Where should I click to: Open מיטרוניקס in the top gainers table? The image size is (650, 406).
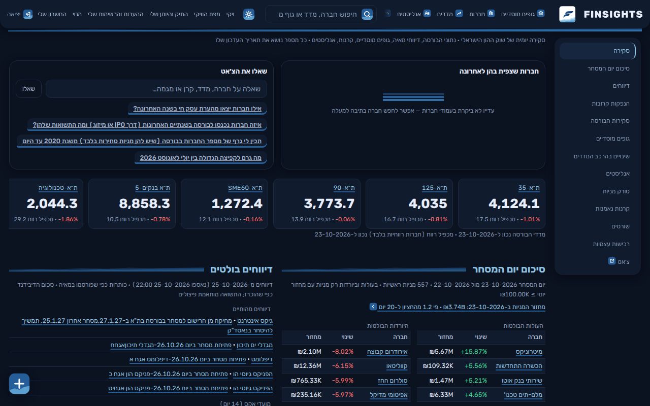coord(529,352)
